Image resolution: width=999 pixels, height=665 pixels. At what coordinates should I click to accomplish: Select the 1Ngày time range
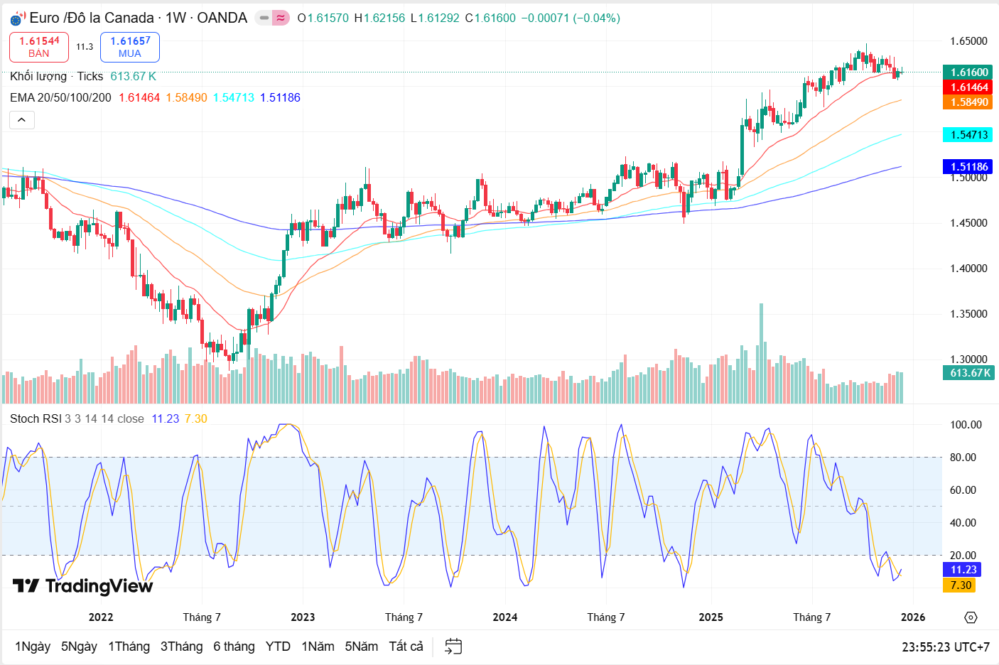point(33,647)
